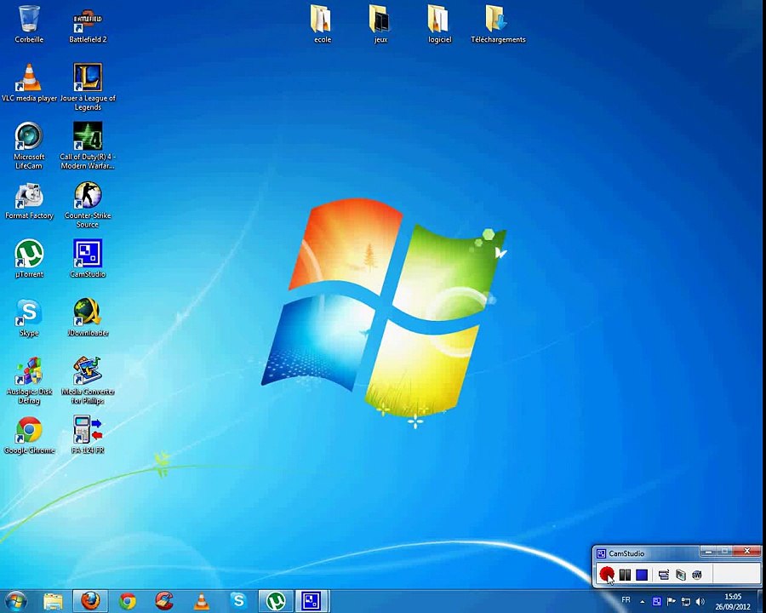Select the FA-124 FR desktop shortcut
This screenshot has width=766, height=613.
[88, 435]
